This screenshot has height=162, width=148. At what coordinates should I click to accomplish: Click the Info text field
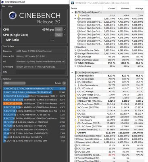click(x=41, y=72)
